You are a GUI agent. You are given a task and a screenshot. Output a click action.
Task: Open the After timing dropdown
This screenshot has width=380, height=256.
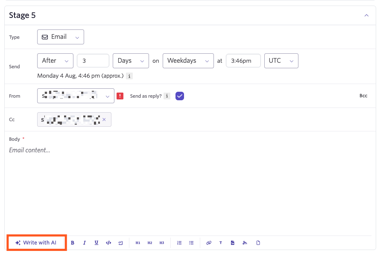pos(55,61)
